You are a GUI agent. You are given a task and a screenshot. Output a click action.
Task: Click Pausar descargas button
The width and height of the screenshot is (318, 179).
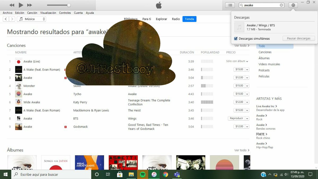299,38
